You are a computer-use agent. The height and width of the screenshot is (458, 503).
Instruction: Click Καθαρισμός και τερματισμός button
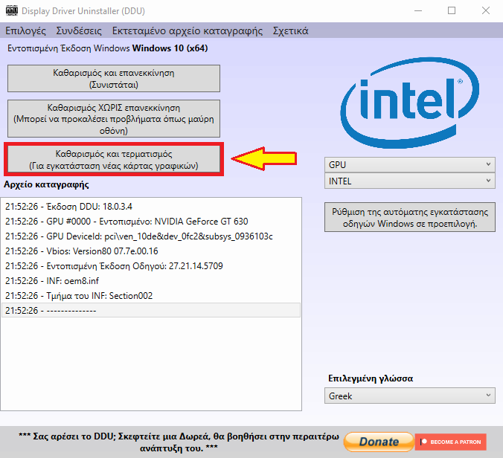[114, 159]
